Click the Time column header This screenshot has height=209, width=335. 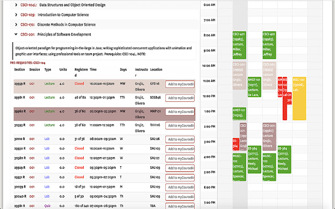pos(93,69)
